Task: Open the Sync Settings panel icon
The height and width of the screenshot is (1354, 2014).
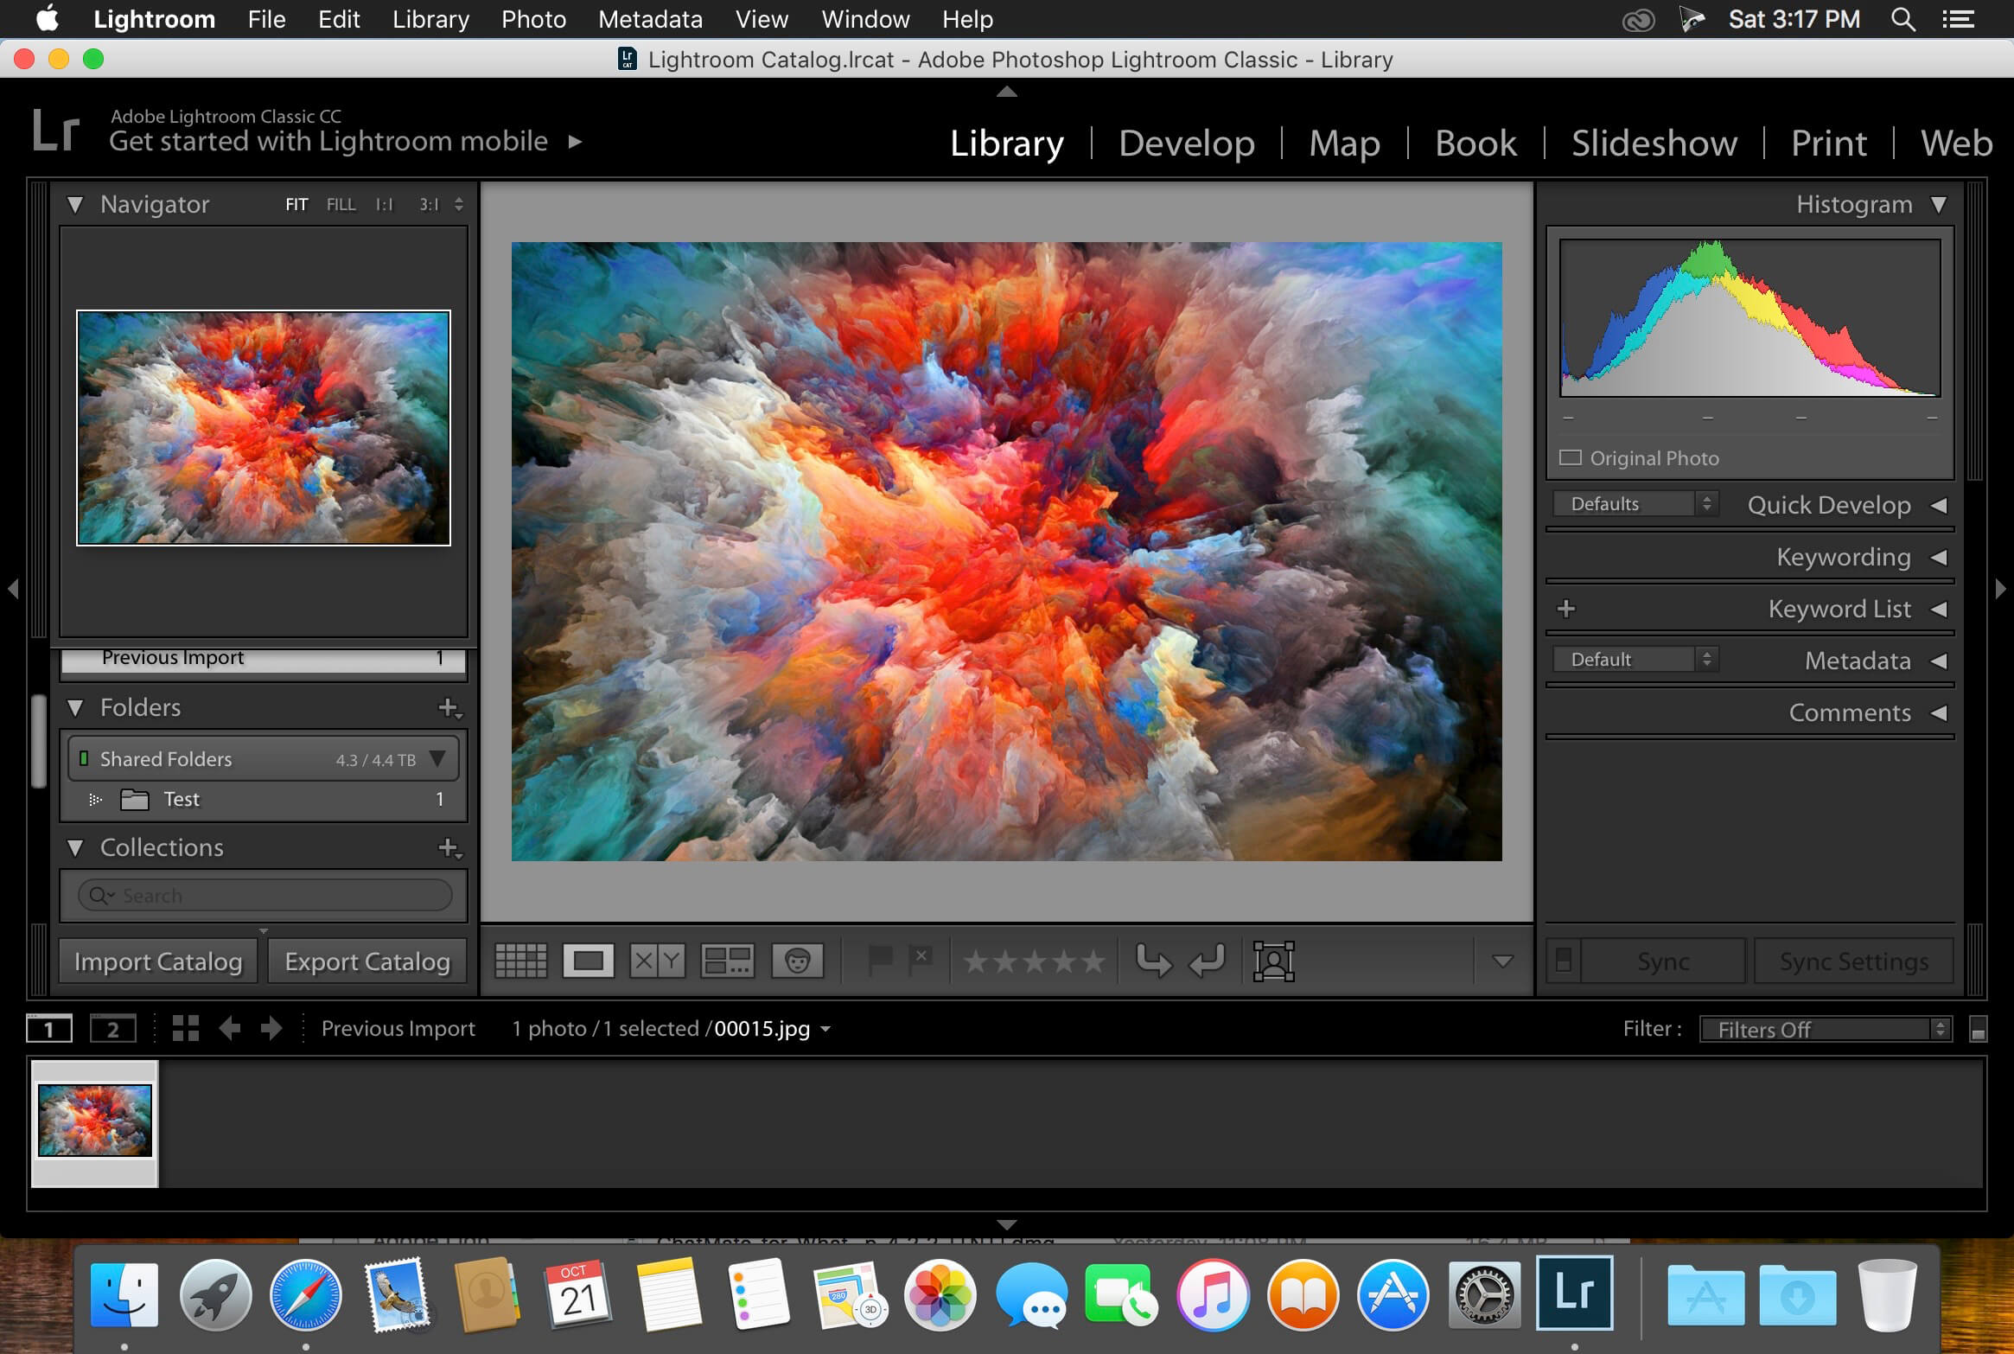Action: 1851,960
